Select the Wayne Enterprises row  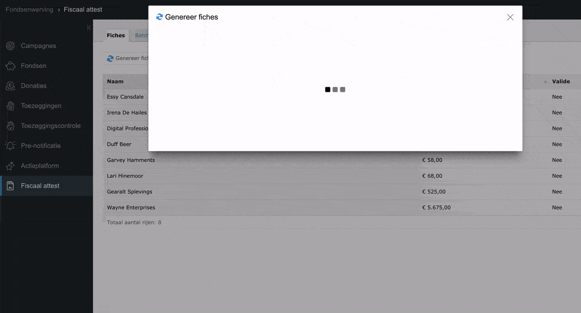131,208
